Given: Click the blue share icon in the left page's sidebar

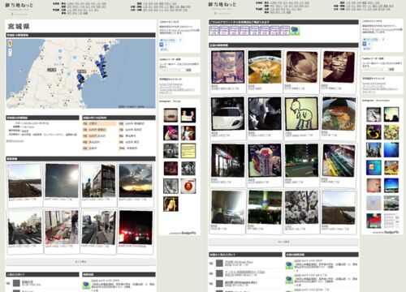Looking at the screenshot, I should [x=162, y=45].
